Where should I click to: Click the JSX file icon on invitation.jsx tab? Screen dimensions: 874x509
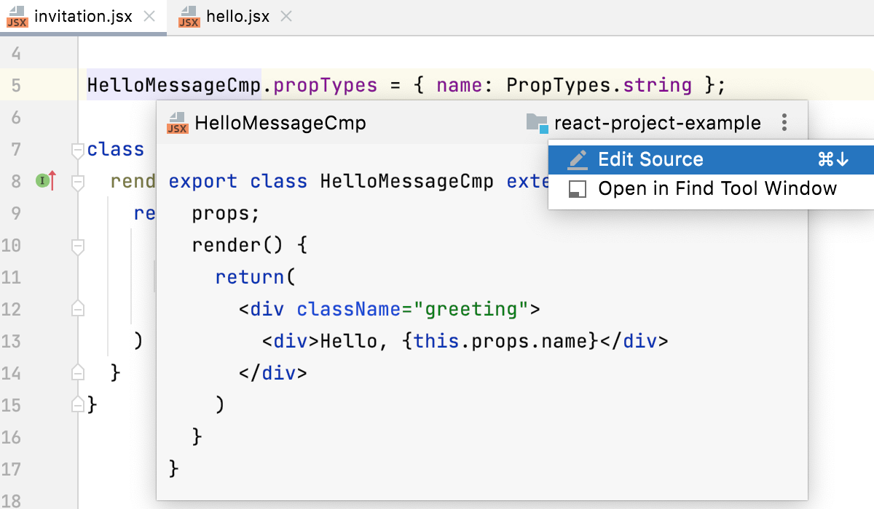16,16
